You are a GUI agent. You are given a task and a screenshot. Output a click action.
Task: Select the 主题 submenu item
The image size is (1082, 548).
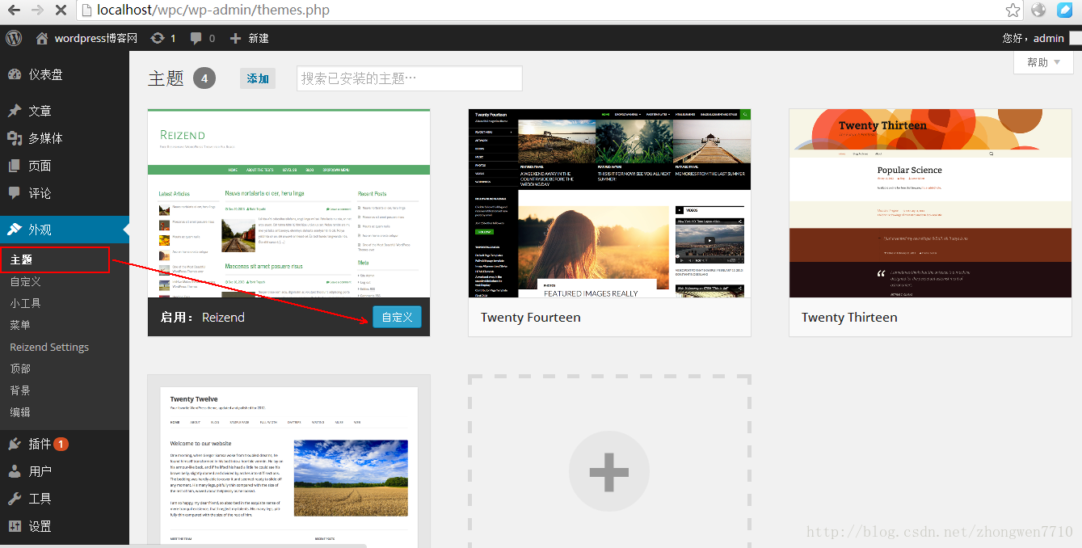tap(22, 259)
